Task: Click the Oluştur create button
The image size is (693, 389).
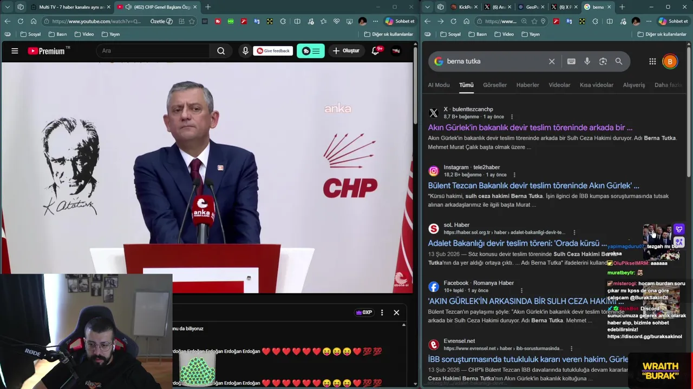Action: [x=346, y=51]
